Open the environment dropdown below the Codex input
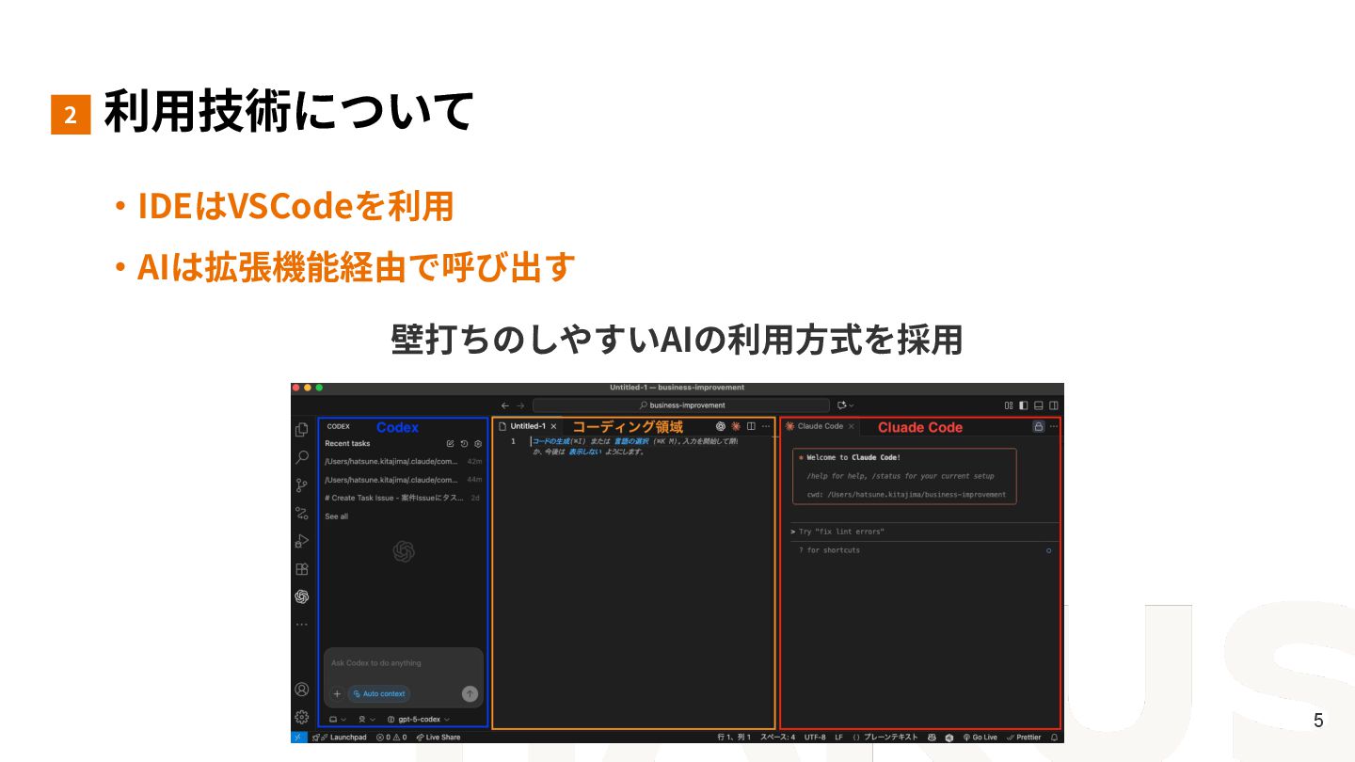This screenshot has width=1355, height=762. click(337, 719)
